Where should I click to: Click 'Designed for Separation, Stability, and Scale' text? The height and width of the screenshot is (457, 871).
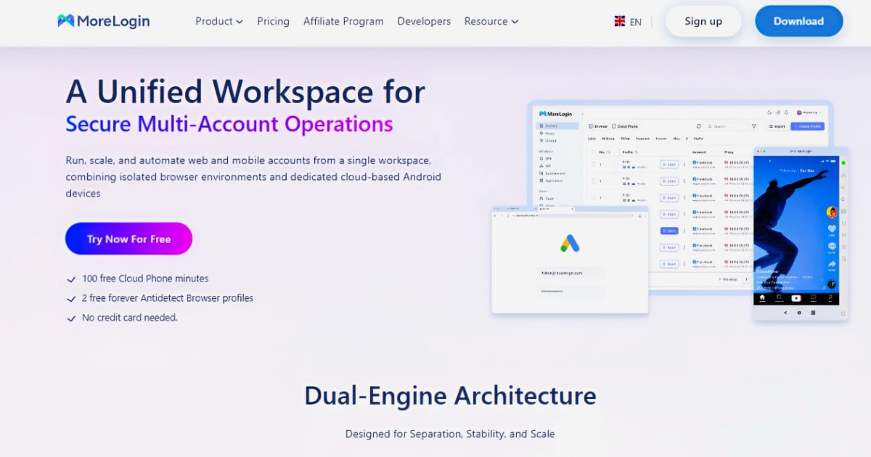pos(450,434)
